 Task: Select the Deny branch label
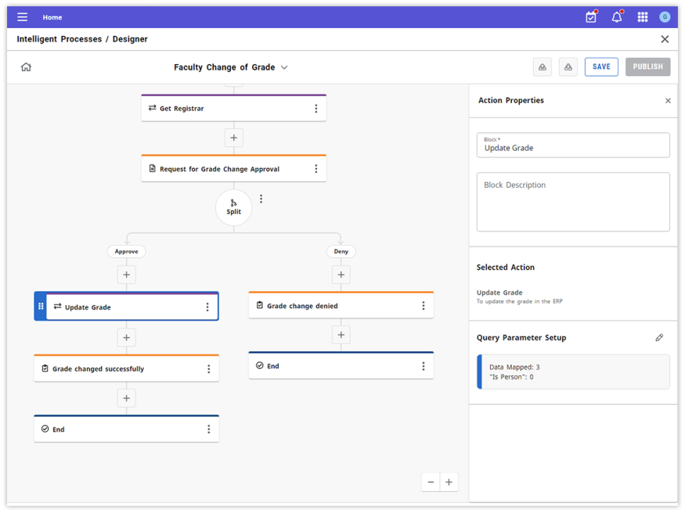point(341,252)
